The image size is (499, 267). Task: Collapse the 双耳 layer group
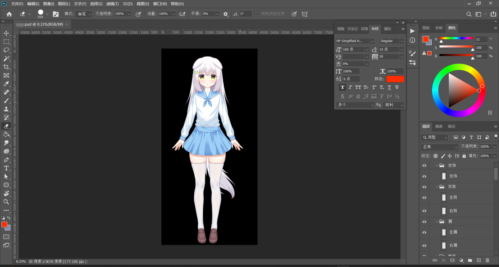click(x=437, y=187)
